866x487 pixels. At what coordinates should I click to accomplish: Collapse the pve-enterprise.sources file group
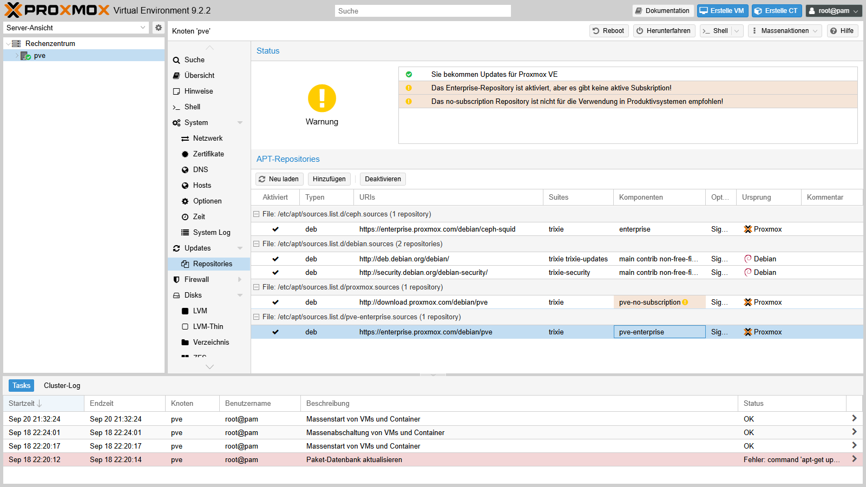(257, 317)
